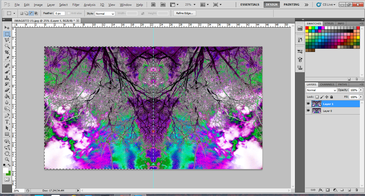Open the Opacity slider arrow
Screen dimensions: 365x196
coord(361,90)
